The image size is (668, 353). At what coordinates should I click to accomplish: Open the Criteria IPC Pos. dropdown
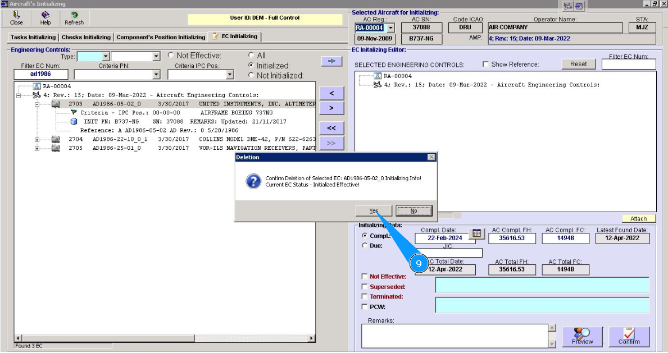230,75
